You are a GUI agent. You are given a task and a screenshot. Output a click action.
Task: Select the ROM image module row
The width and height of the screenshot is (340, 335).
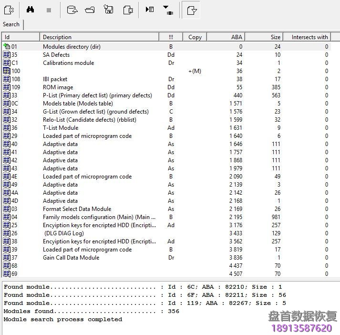[x=58, y=87]
